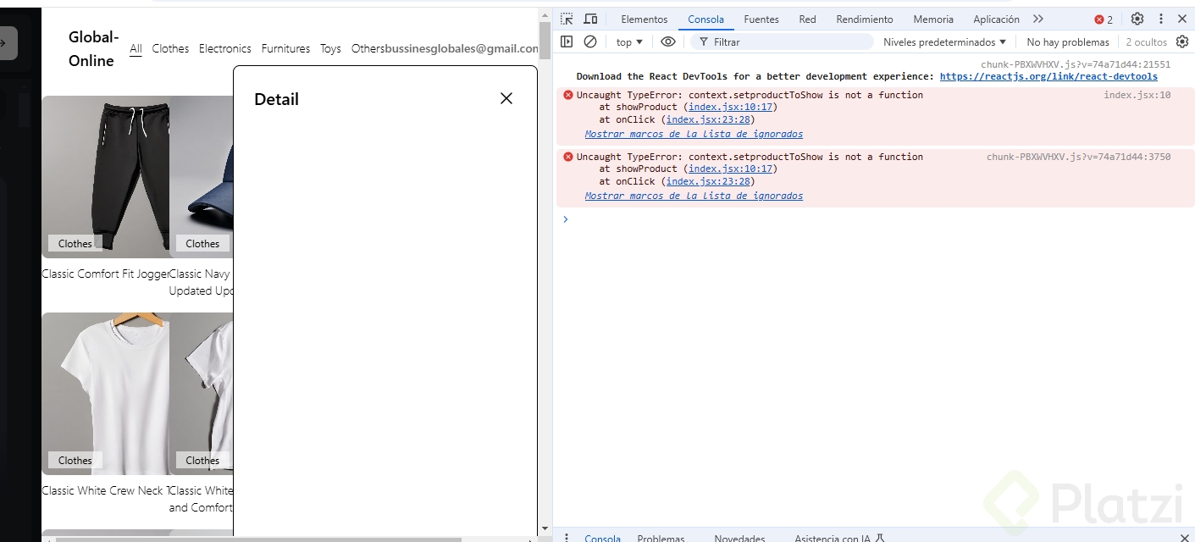Open the Aplicación tab

click(996, 19)
